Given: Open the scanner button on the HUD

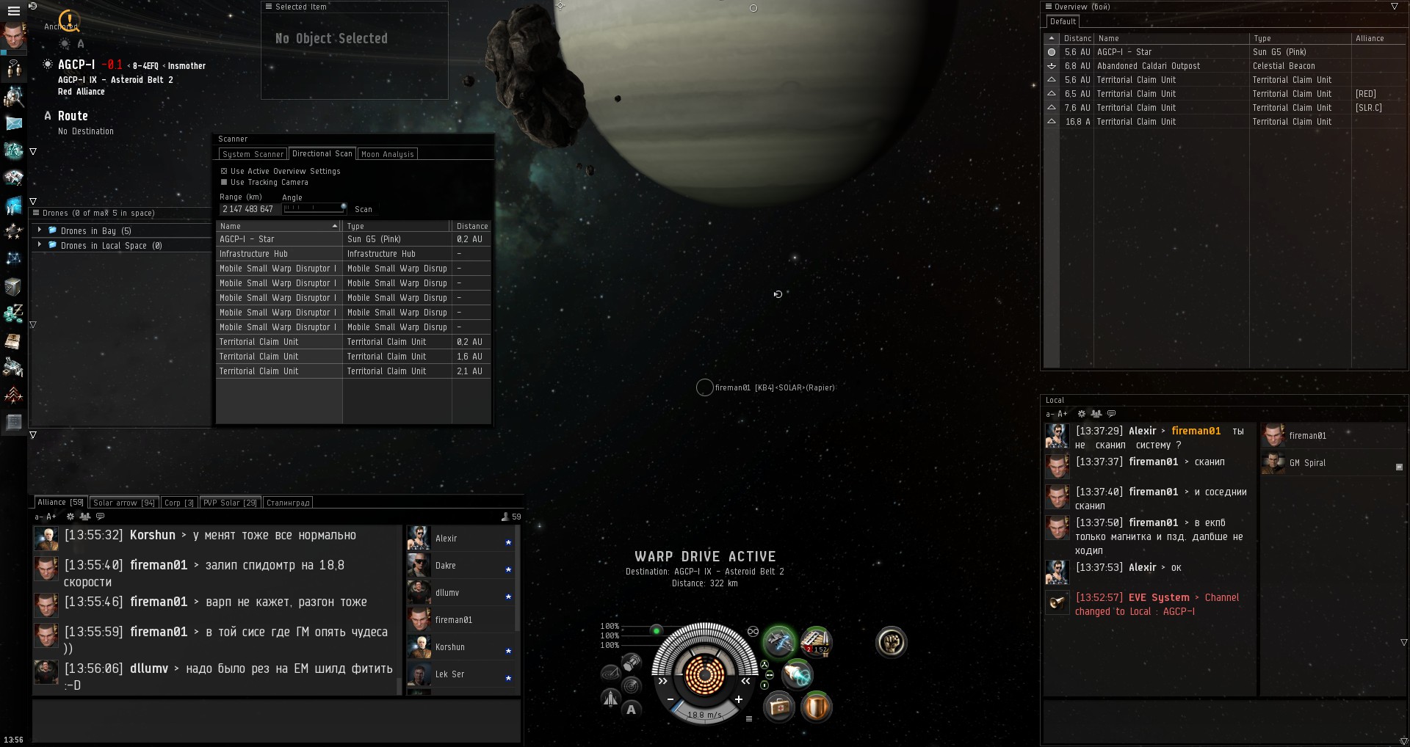Looking at the screenshot, I should coord(632,686).
